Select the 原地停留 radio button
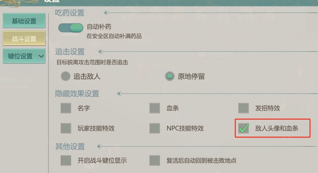318x173 pixels. point(170,76)
